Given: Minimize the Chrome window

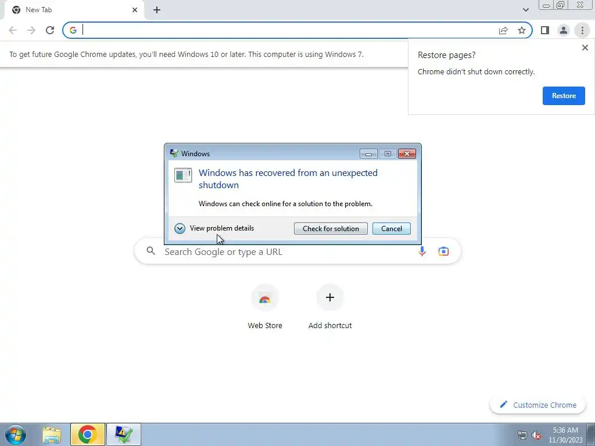Looking at the screenshot, I should [546, 5].
